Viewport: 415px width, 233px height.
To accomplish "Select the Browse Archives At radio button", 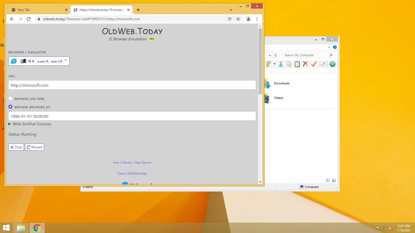I will click(x=10, y=107).
